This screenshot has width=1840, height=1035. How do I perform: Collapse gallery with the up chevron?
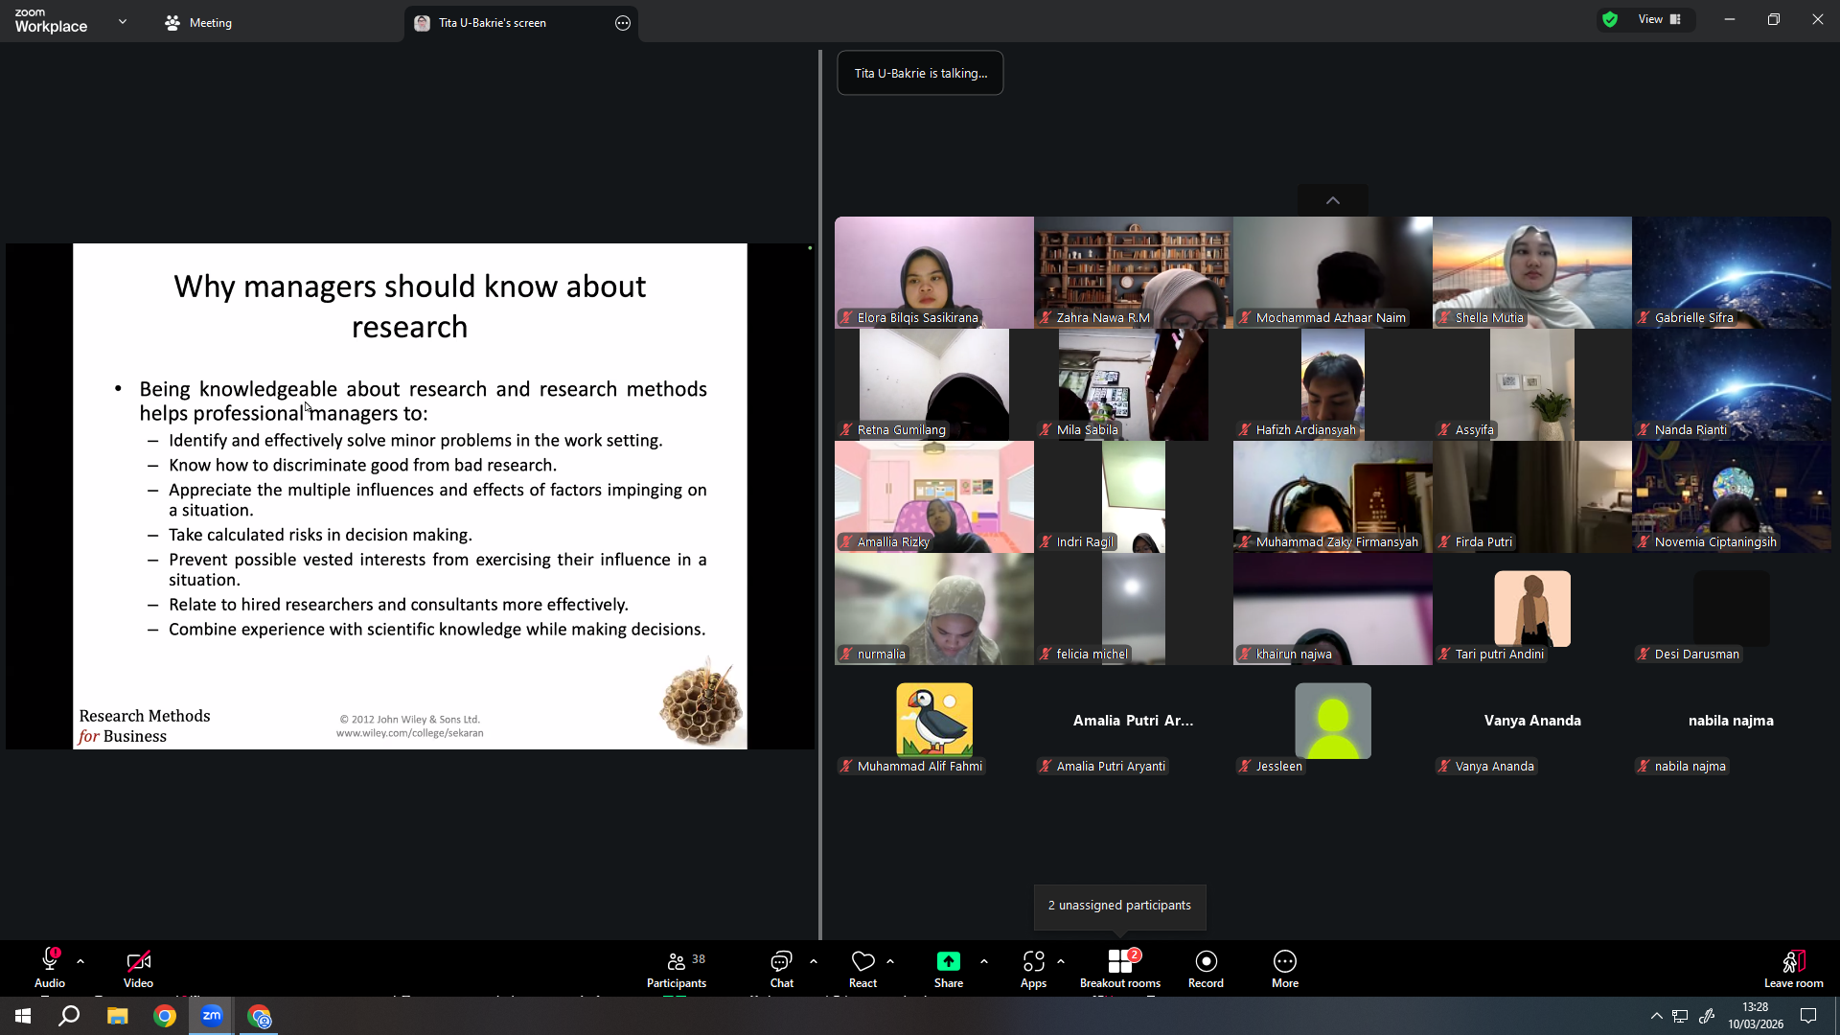pos(1333,200)
